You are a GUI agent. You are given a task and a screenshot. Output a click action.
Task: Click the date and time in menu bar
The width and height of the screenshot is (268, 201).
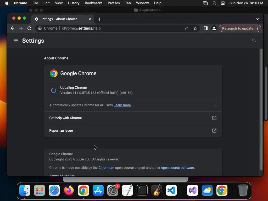point(246,3)
